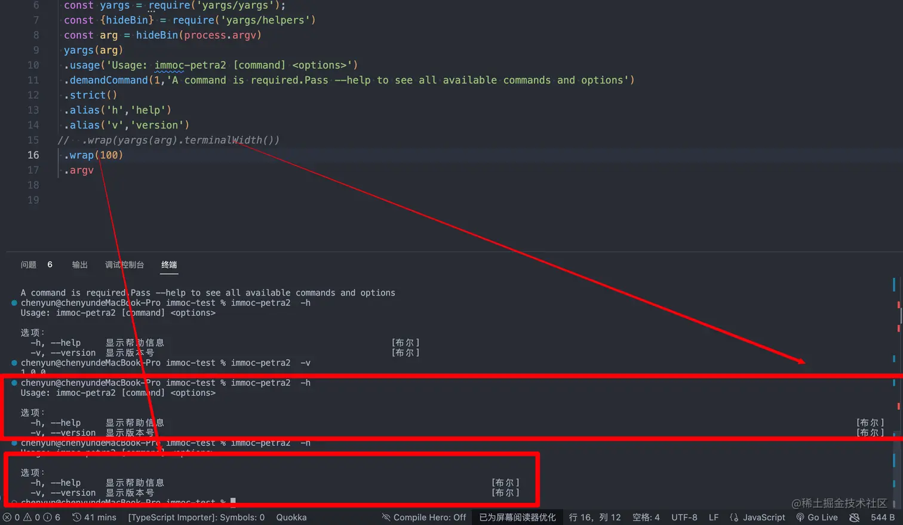Screen dimensions: 903x525
Task: Click the Go Live broadcast icon
Action: point(800,517)
